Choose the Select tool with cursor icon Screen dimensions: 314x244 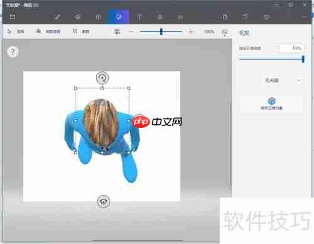click(x=15, y=32)
